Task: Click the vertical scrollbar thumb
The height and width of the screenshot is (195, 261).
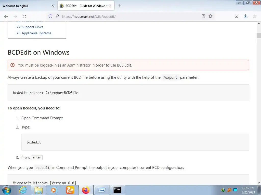Action: coord(259,36)
